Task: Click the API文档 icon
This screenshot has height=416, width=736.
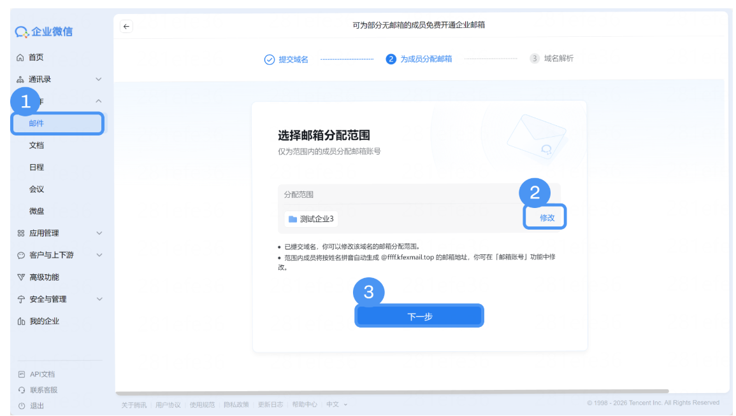Action: (x=22, y=374)
